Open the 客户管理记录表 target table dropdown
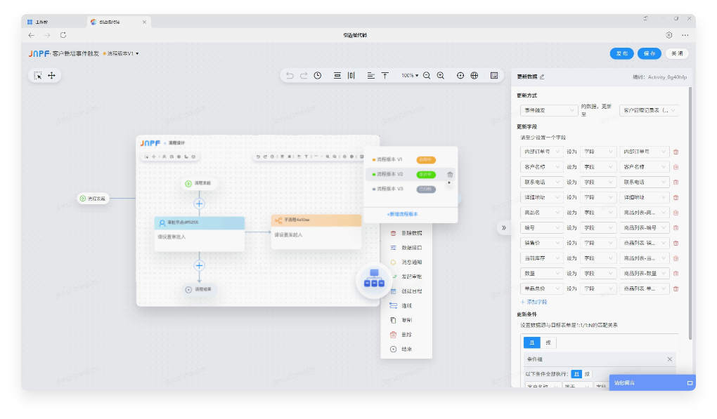717x419 pixels. coord(650,110)
